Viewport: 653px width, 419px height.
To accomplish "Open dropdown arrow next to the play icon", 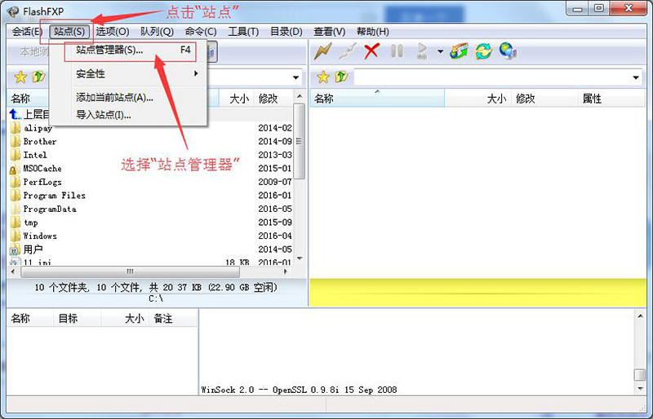I will point(440,51).
